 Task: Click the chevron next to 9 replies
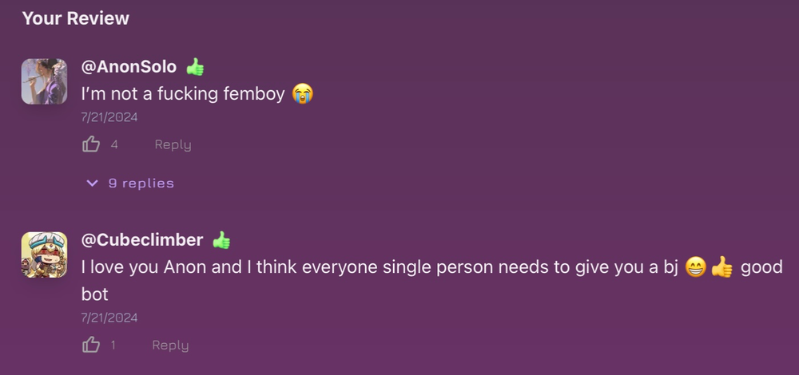[92, 184]
